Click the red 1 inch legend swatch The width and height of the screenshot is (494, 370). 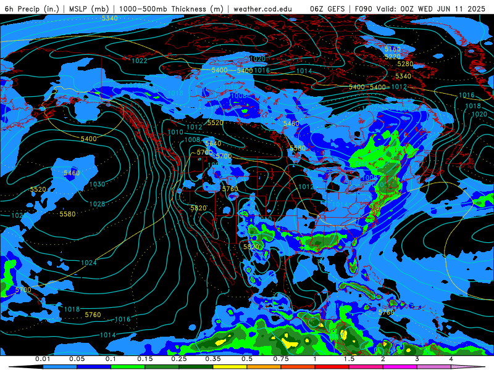click(332, 367)
